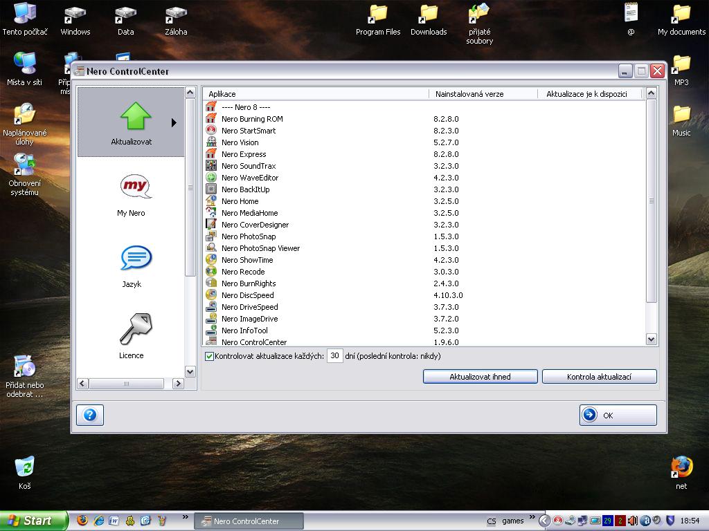709x531 pixels.
Task: Click the Nero PhotoSnap Viewer icon
Action: click(211, 248)
